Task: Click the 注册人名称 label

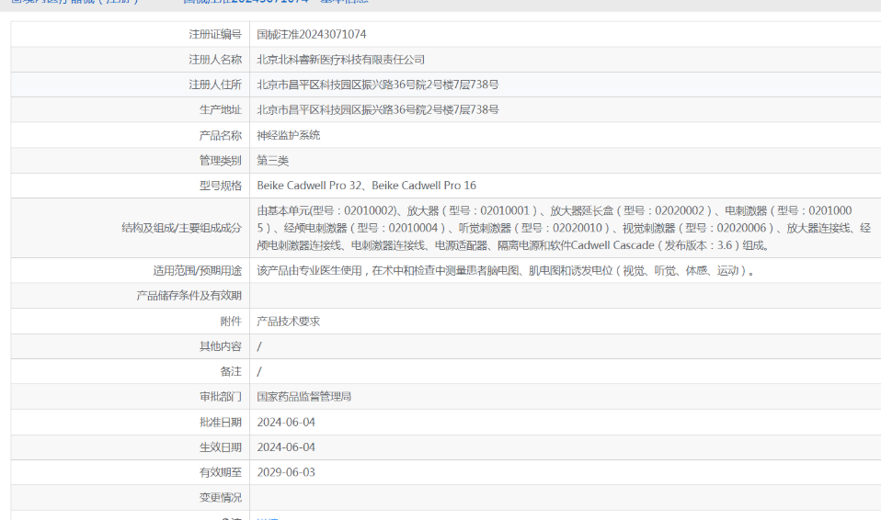Action: pyautogui.click(x=215, y=60)
